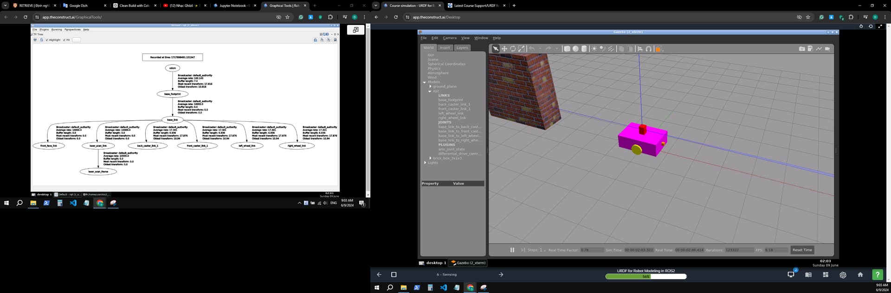Open the Gazebo plot window icon
The height and width of the screenshot is (293, 891).
tap(819, 49)
